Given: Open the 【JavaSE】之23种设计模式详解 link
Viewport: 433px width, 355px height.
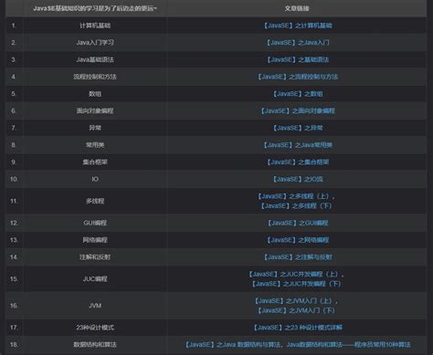Looking at the screenshot, I should tap(298, 328).
